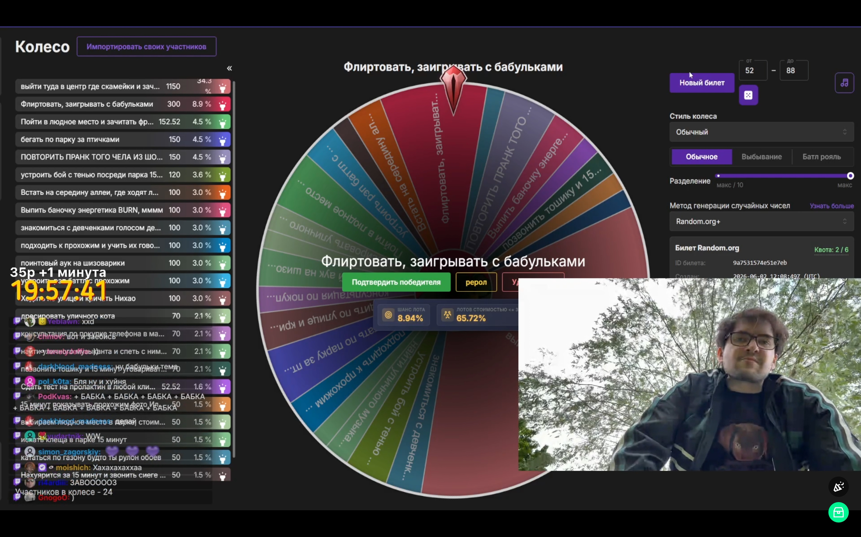Collapse the lot list with the double chevron
The width and height of the screenshot is (861, 537).
(x=229, y=68)
